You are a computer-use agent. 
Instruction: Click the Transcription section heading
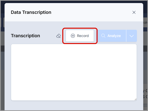25,36
